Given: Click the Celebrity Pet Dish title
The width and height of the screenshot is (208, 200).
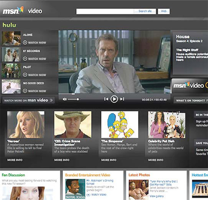Looking at the screenshot, I should pos(161,141).
